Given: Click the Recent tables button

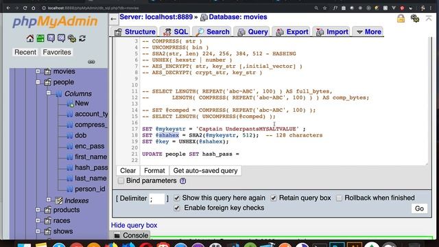Looking at the screenshot, I should pyautogui.click(x=25, y=52).
